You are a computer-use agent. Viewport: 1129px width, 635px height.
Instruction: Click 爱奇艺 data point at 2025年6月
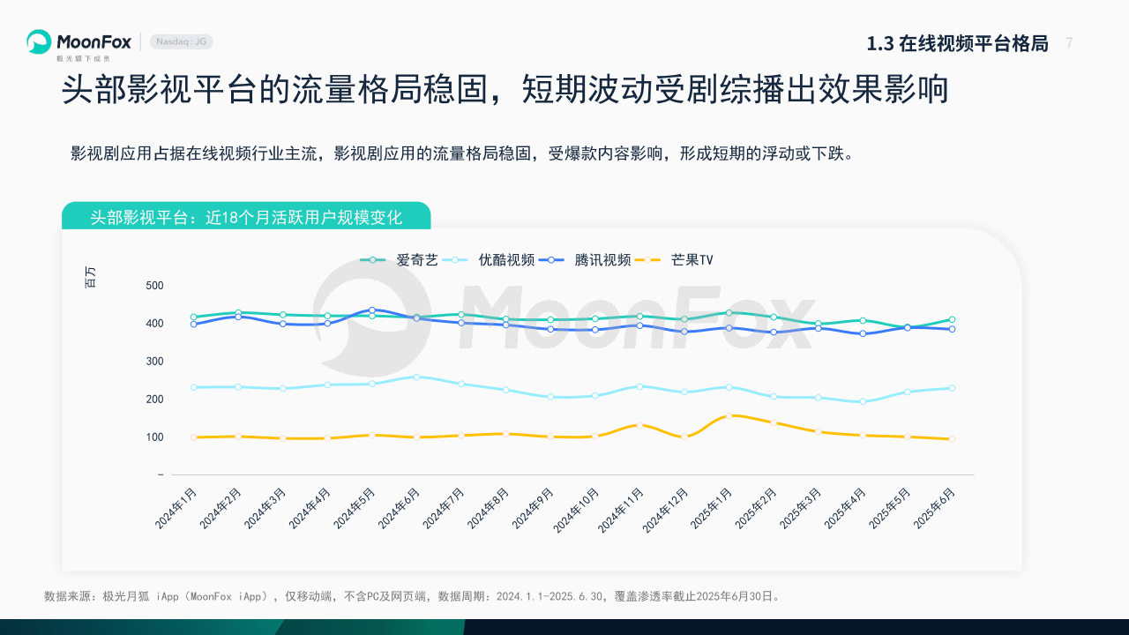coord(952,319)
